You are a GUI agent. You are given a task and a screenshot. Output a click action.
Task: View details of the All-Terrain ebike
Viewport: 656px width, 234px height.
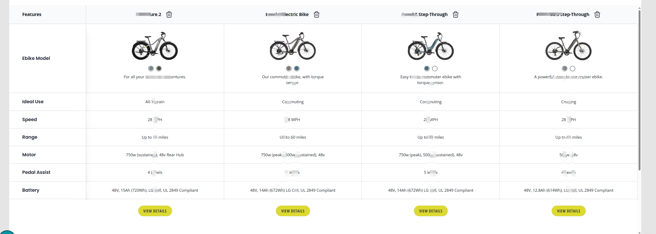155,211
